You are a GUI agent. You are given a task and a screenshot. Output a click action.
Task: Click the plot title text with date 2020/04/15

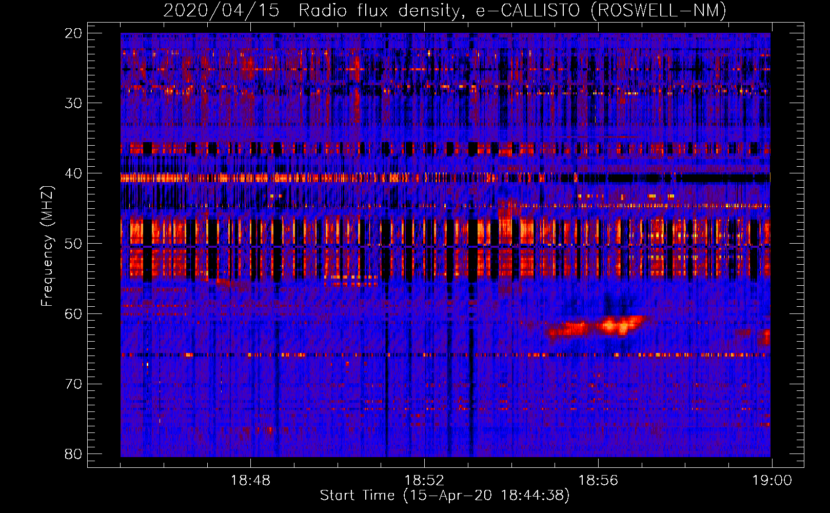pos(445,10)
